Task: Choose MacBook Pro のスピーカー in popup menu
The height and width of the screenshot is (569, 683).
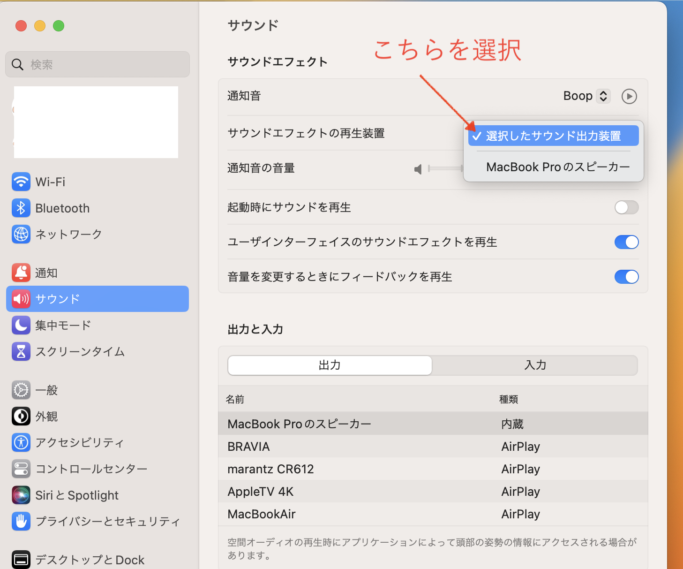Action: pos(558,167)
